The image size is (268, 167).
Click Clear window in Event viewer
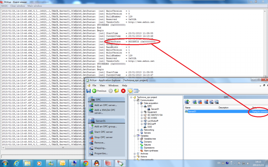coord(18,6)
